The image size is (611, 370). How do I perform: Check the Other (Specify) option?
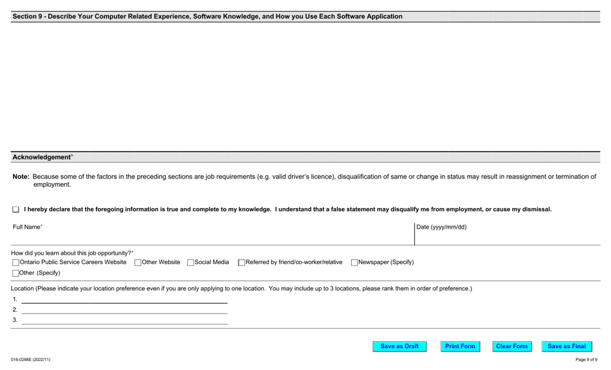coord(15,272)
